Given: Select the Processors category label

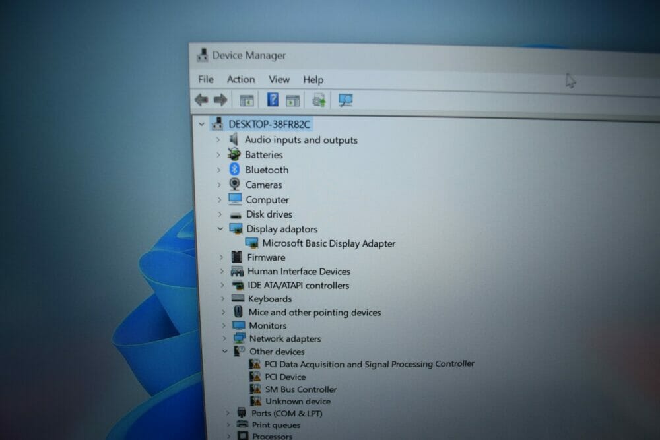Looking at the screenshot, I should 272,436.
